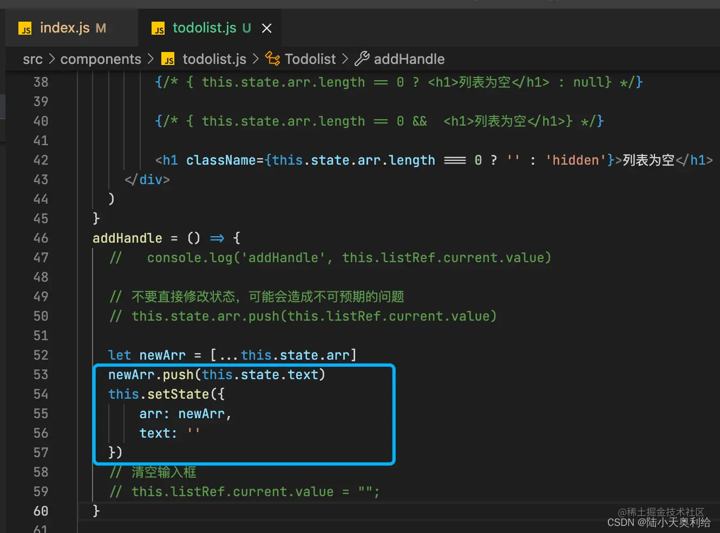Screen dimensions: 720x533
Task: Open the src breadcrumb folder
Action: point(32,59)
